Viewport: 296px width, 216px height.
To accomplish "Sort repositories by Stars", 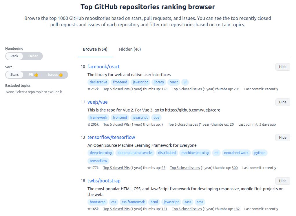I will [14, 74].
